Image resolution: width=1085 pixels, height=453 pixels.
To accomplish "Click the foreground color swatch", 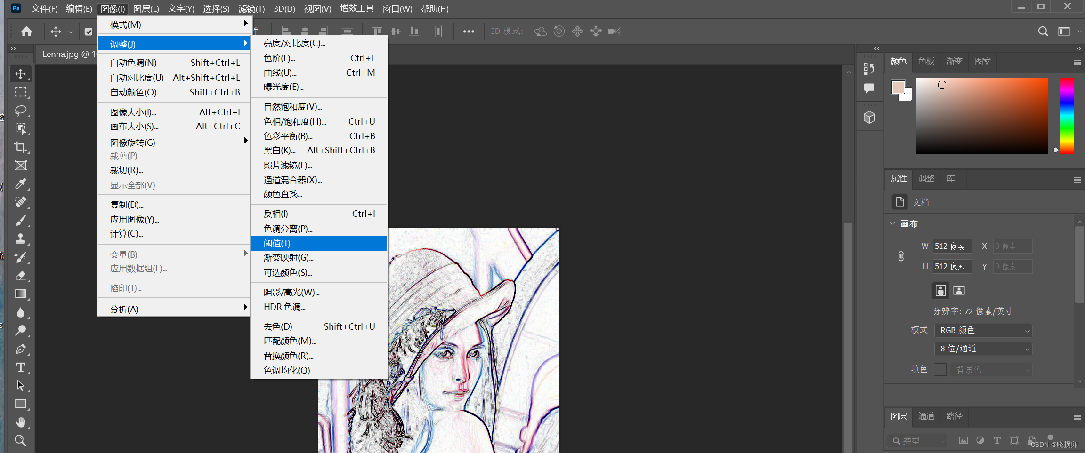I will [898, 87].
